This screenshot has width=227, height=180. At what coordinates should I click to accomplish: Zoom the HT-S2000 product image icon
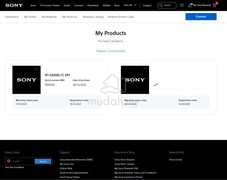36,69
